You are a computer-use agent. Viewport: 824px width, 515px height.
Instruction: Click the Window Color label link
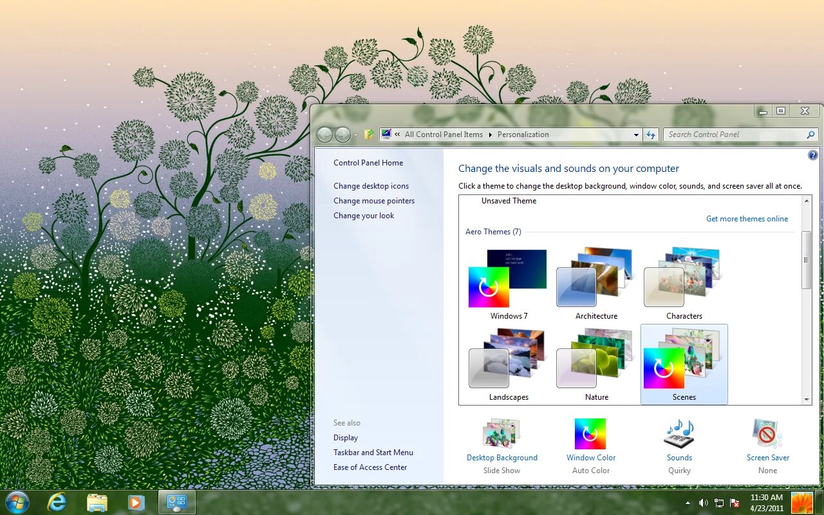[591, 458]
